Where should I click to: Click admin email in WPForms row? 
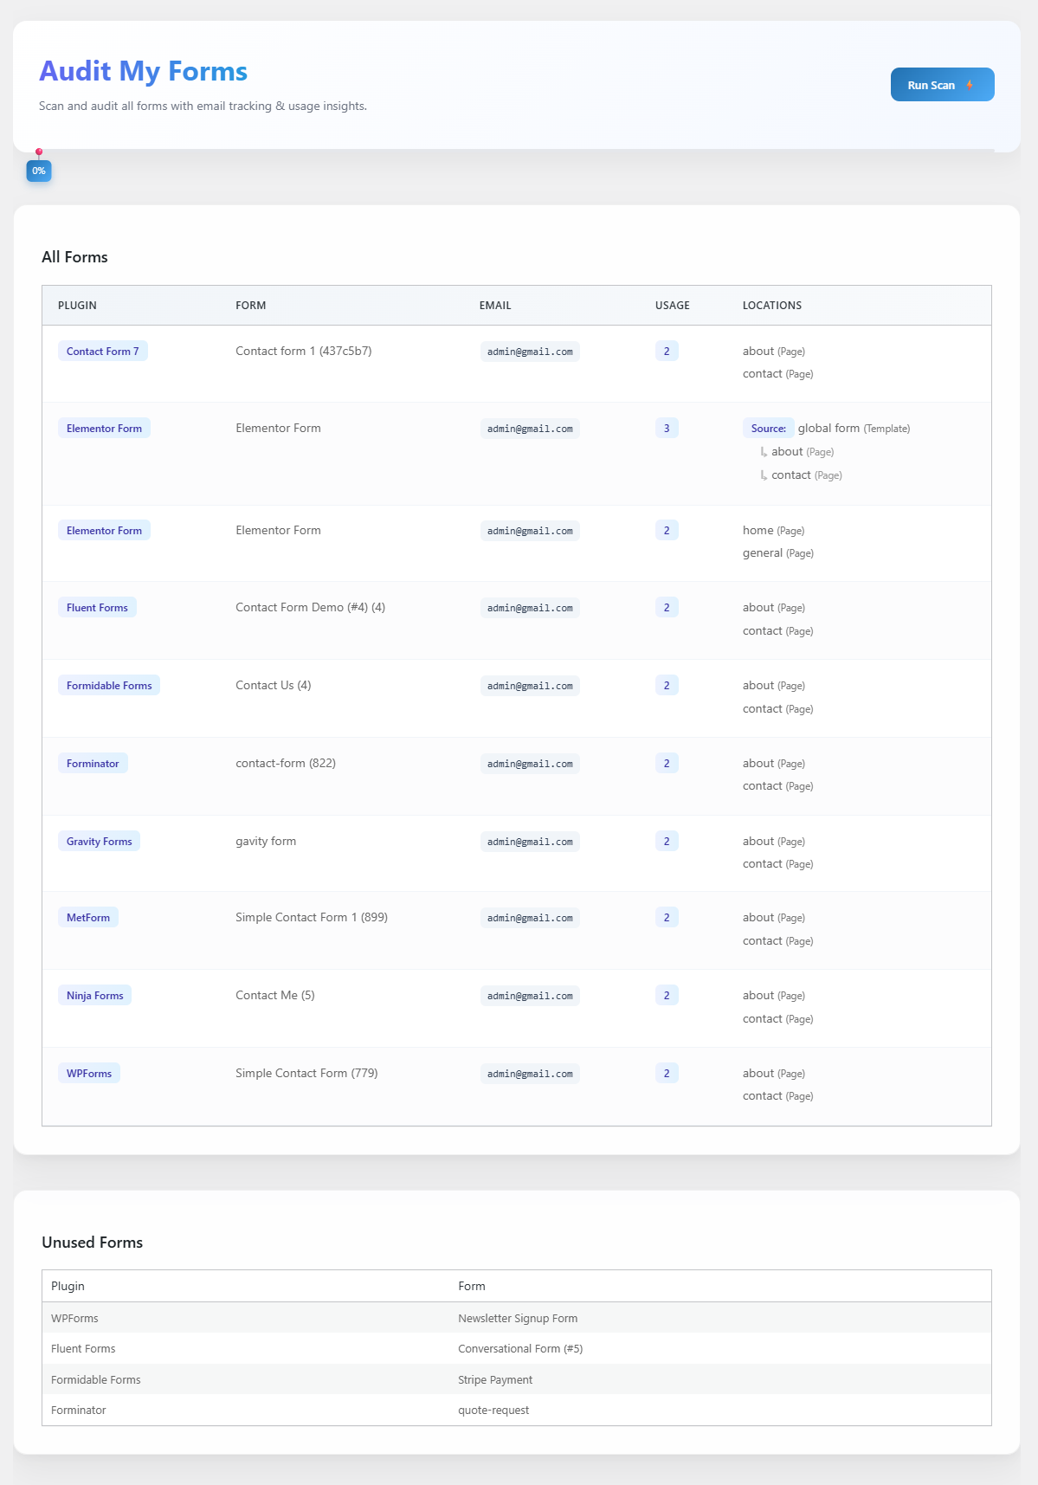530,1074
